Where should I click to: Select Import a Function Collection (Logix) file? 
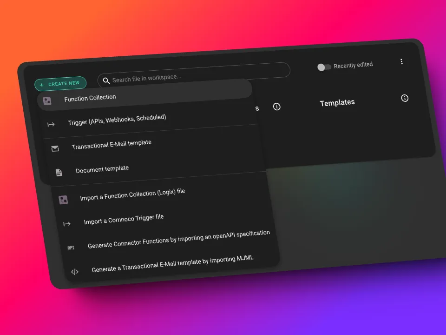132,195
